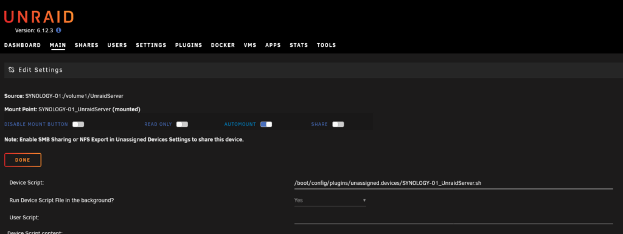Image resolution: width=623 pixels, height=234 pixels.
Task: Open the run-in-background Yes dropdown
Action: click(x=330, y=201)
